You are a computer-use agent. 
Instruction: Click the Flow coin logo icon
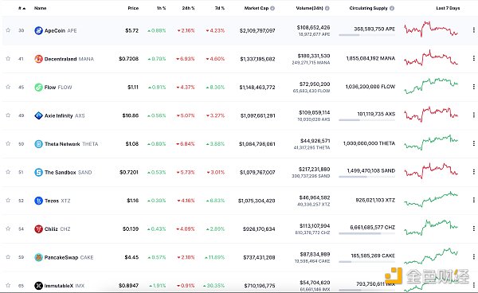(38, 87)
